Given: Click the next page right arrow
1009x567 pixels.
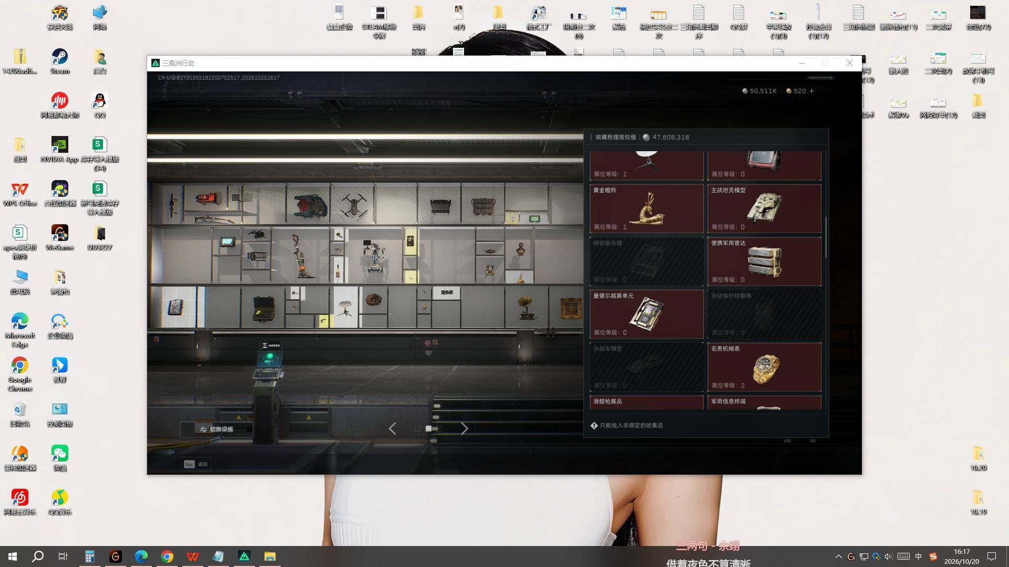Looking at the screenshot, I should click(x=464, y=428).
